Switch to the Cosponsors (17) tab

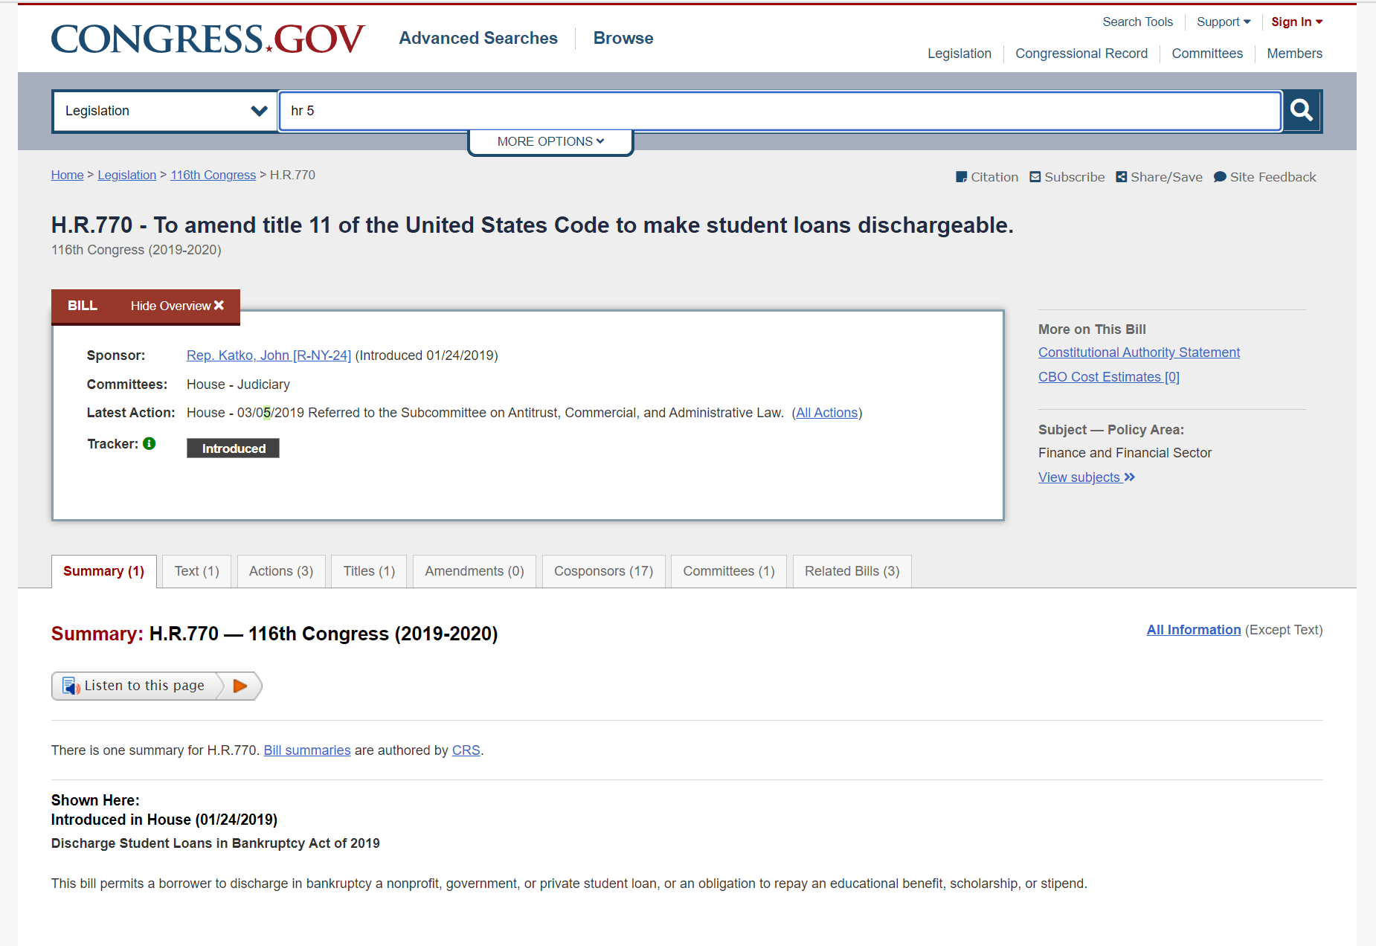[x=603, y=571]
